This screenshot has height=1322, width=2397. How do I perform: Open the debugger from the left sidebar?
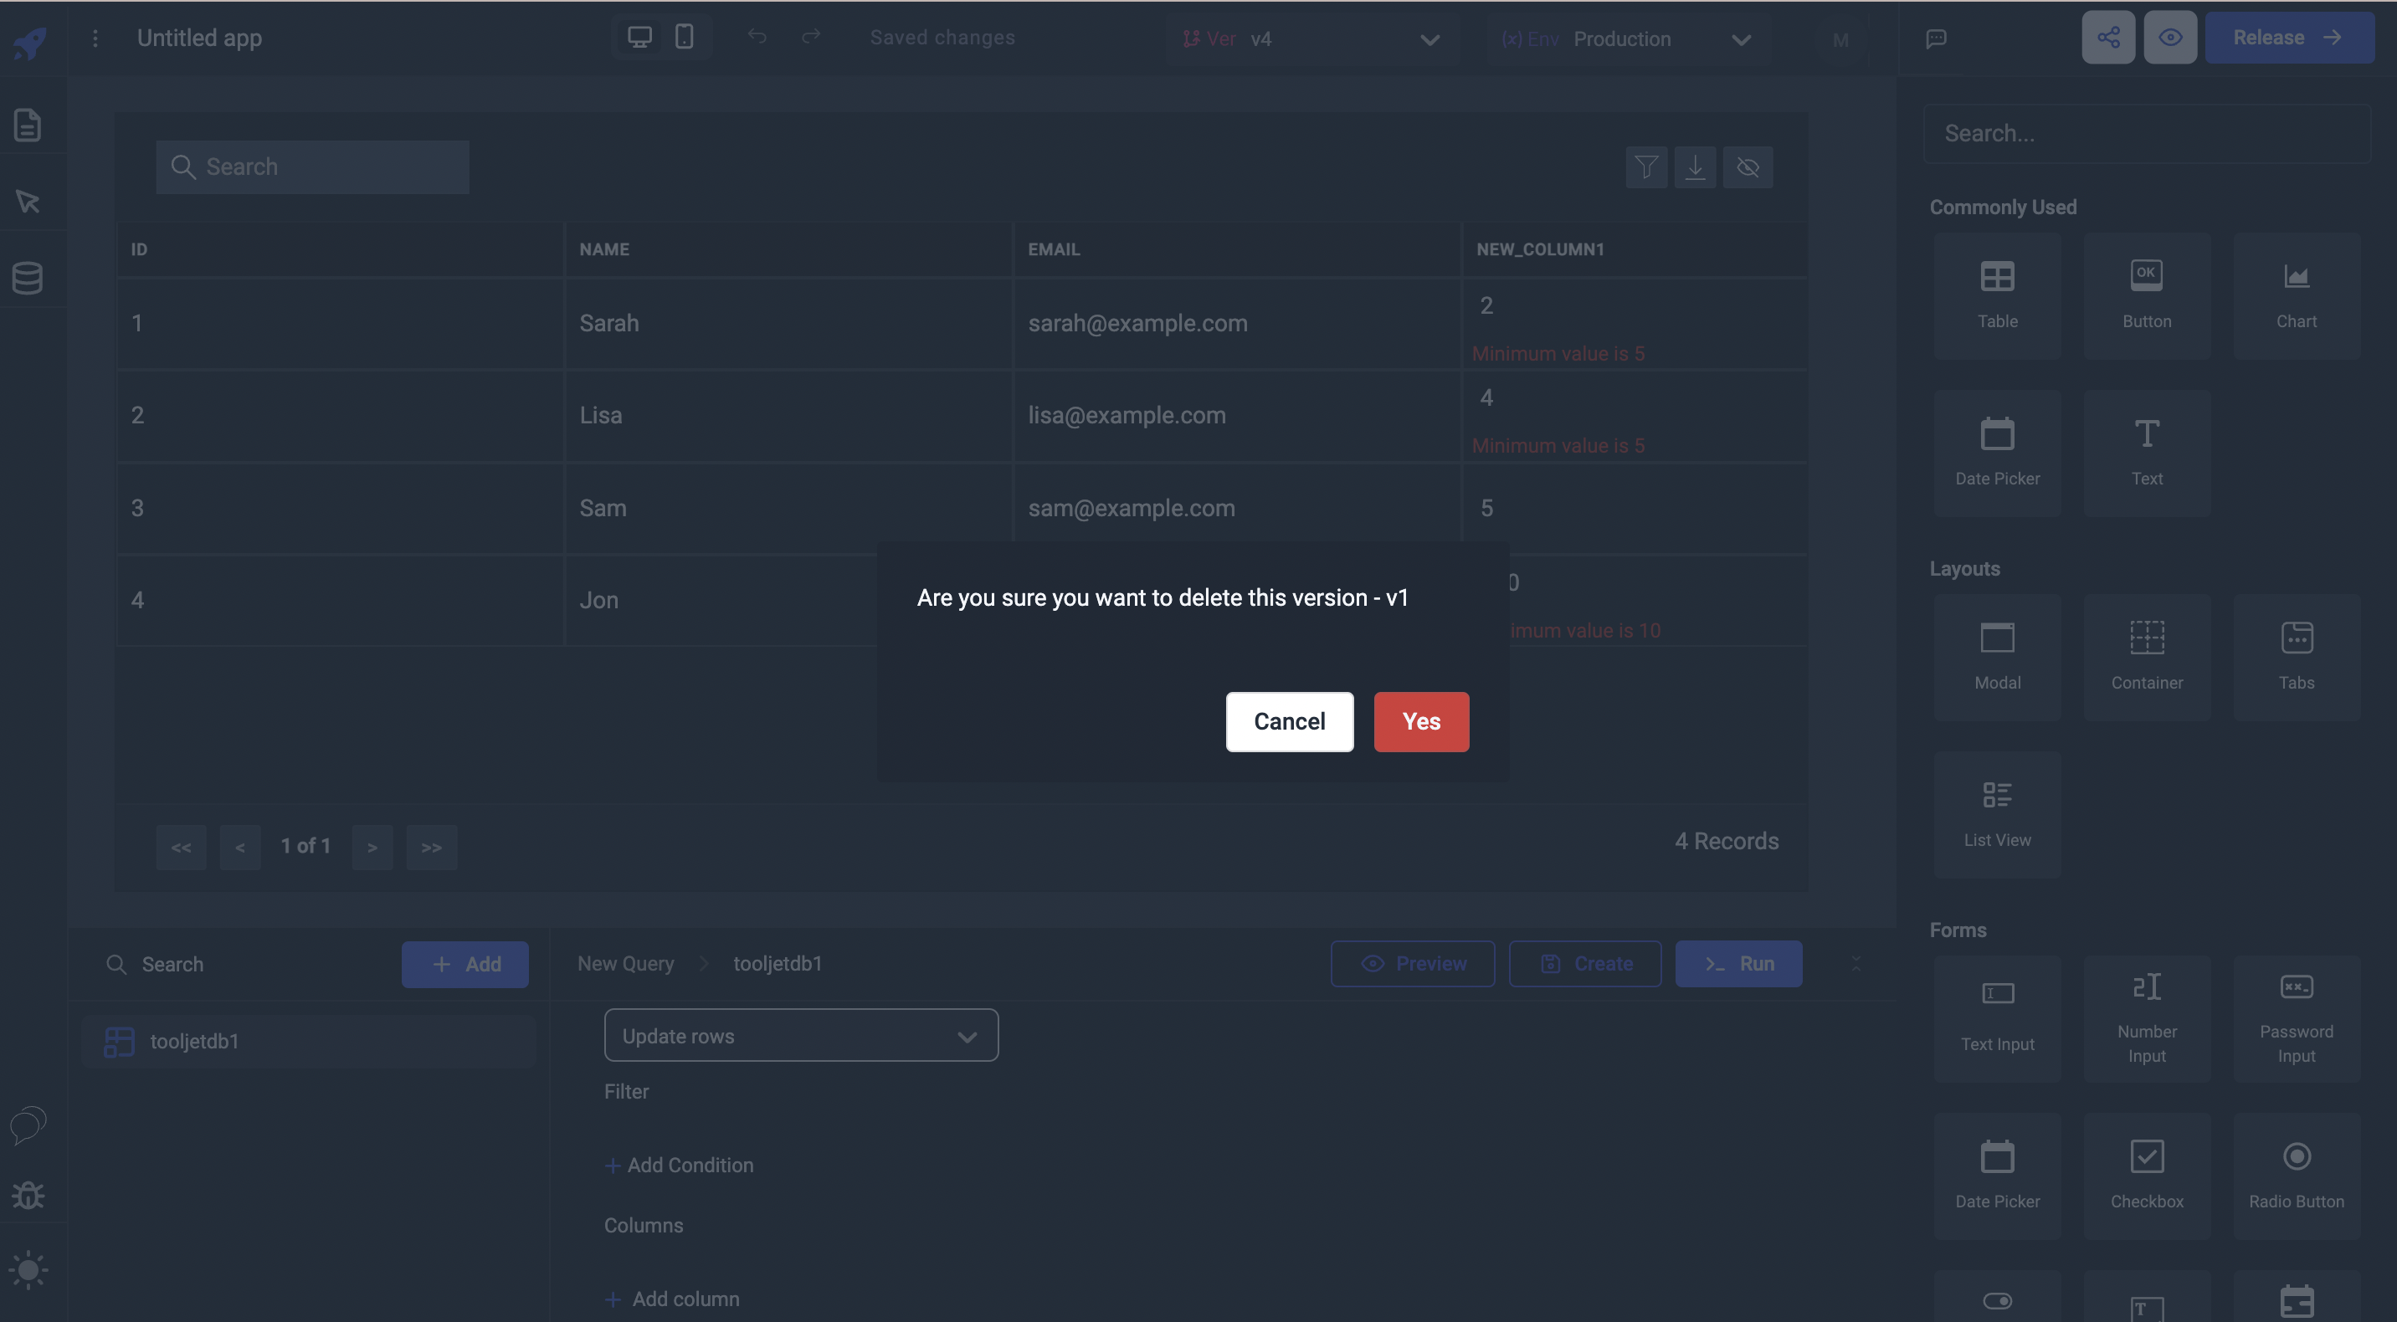click(28, 1195)
